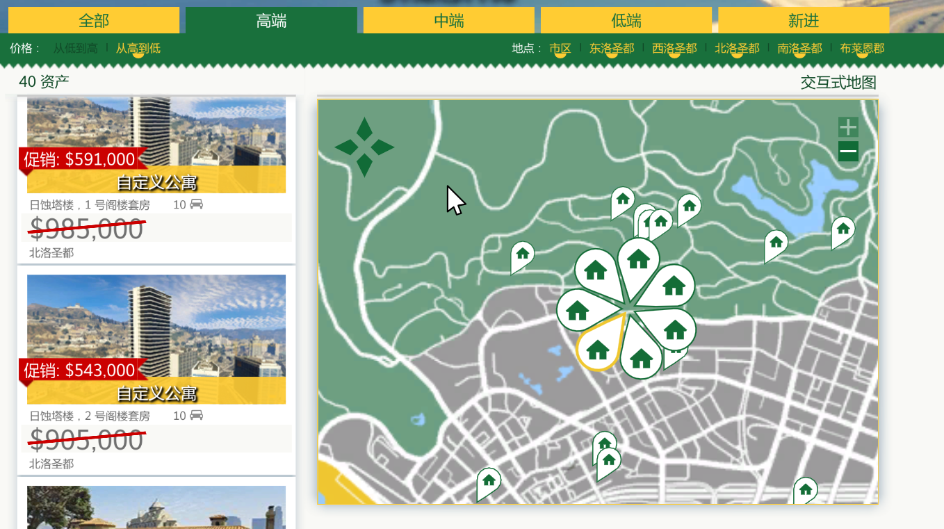Sort prices 从高到低
Screen dimensions: 944x529
click(138, 49)
